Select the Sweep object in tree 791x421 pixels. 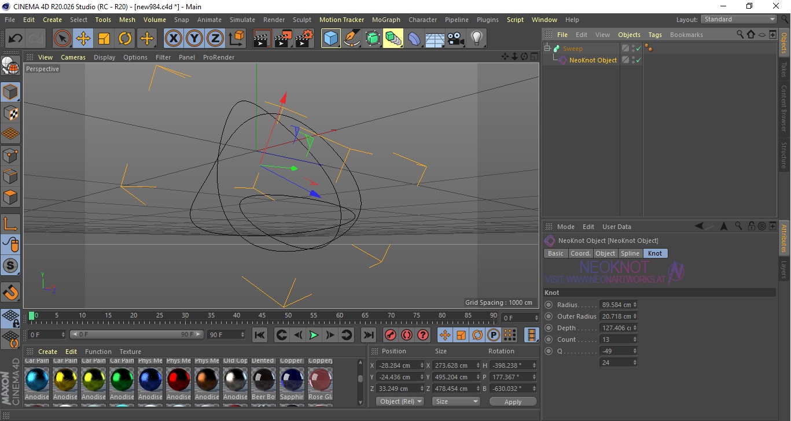pyautogui.click(x=573, y=49)
